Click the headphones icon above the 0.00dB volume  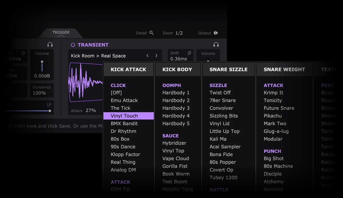click(x=50, y=45)
